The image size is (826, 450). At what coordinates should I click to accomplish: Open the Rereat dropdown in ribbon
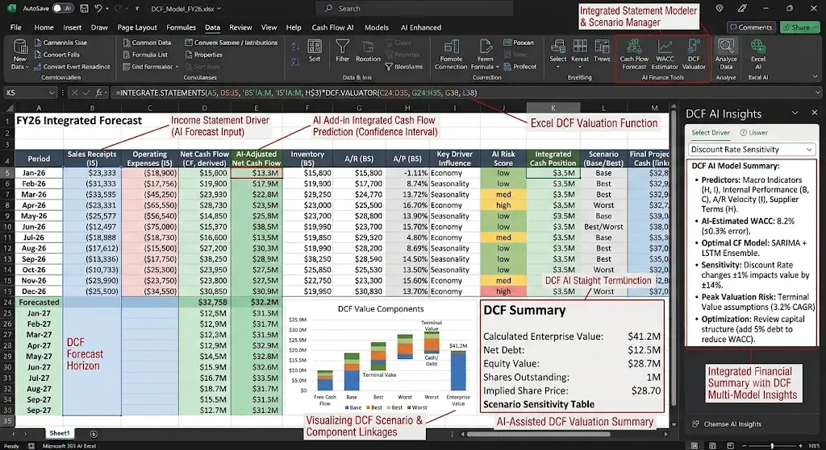(580, 54)
